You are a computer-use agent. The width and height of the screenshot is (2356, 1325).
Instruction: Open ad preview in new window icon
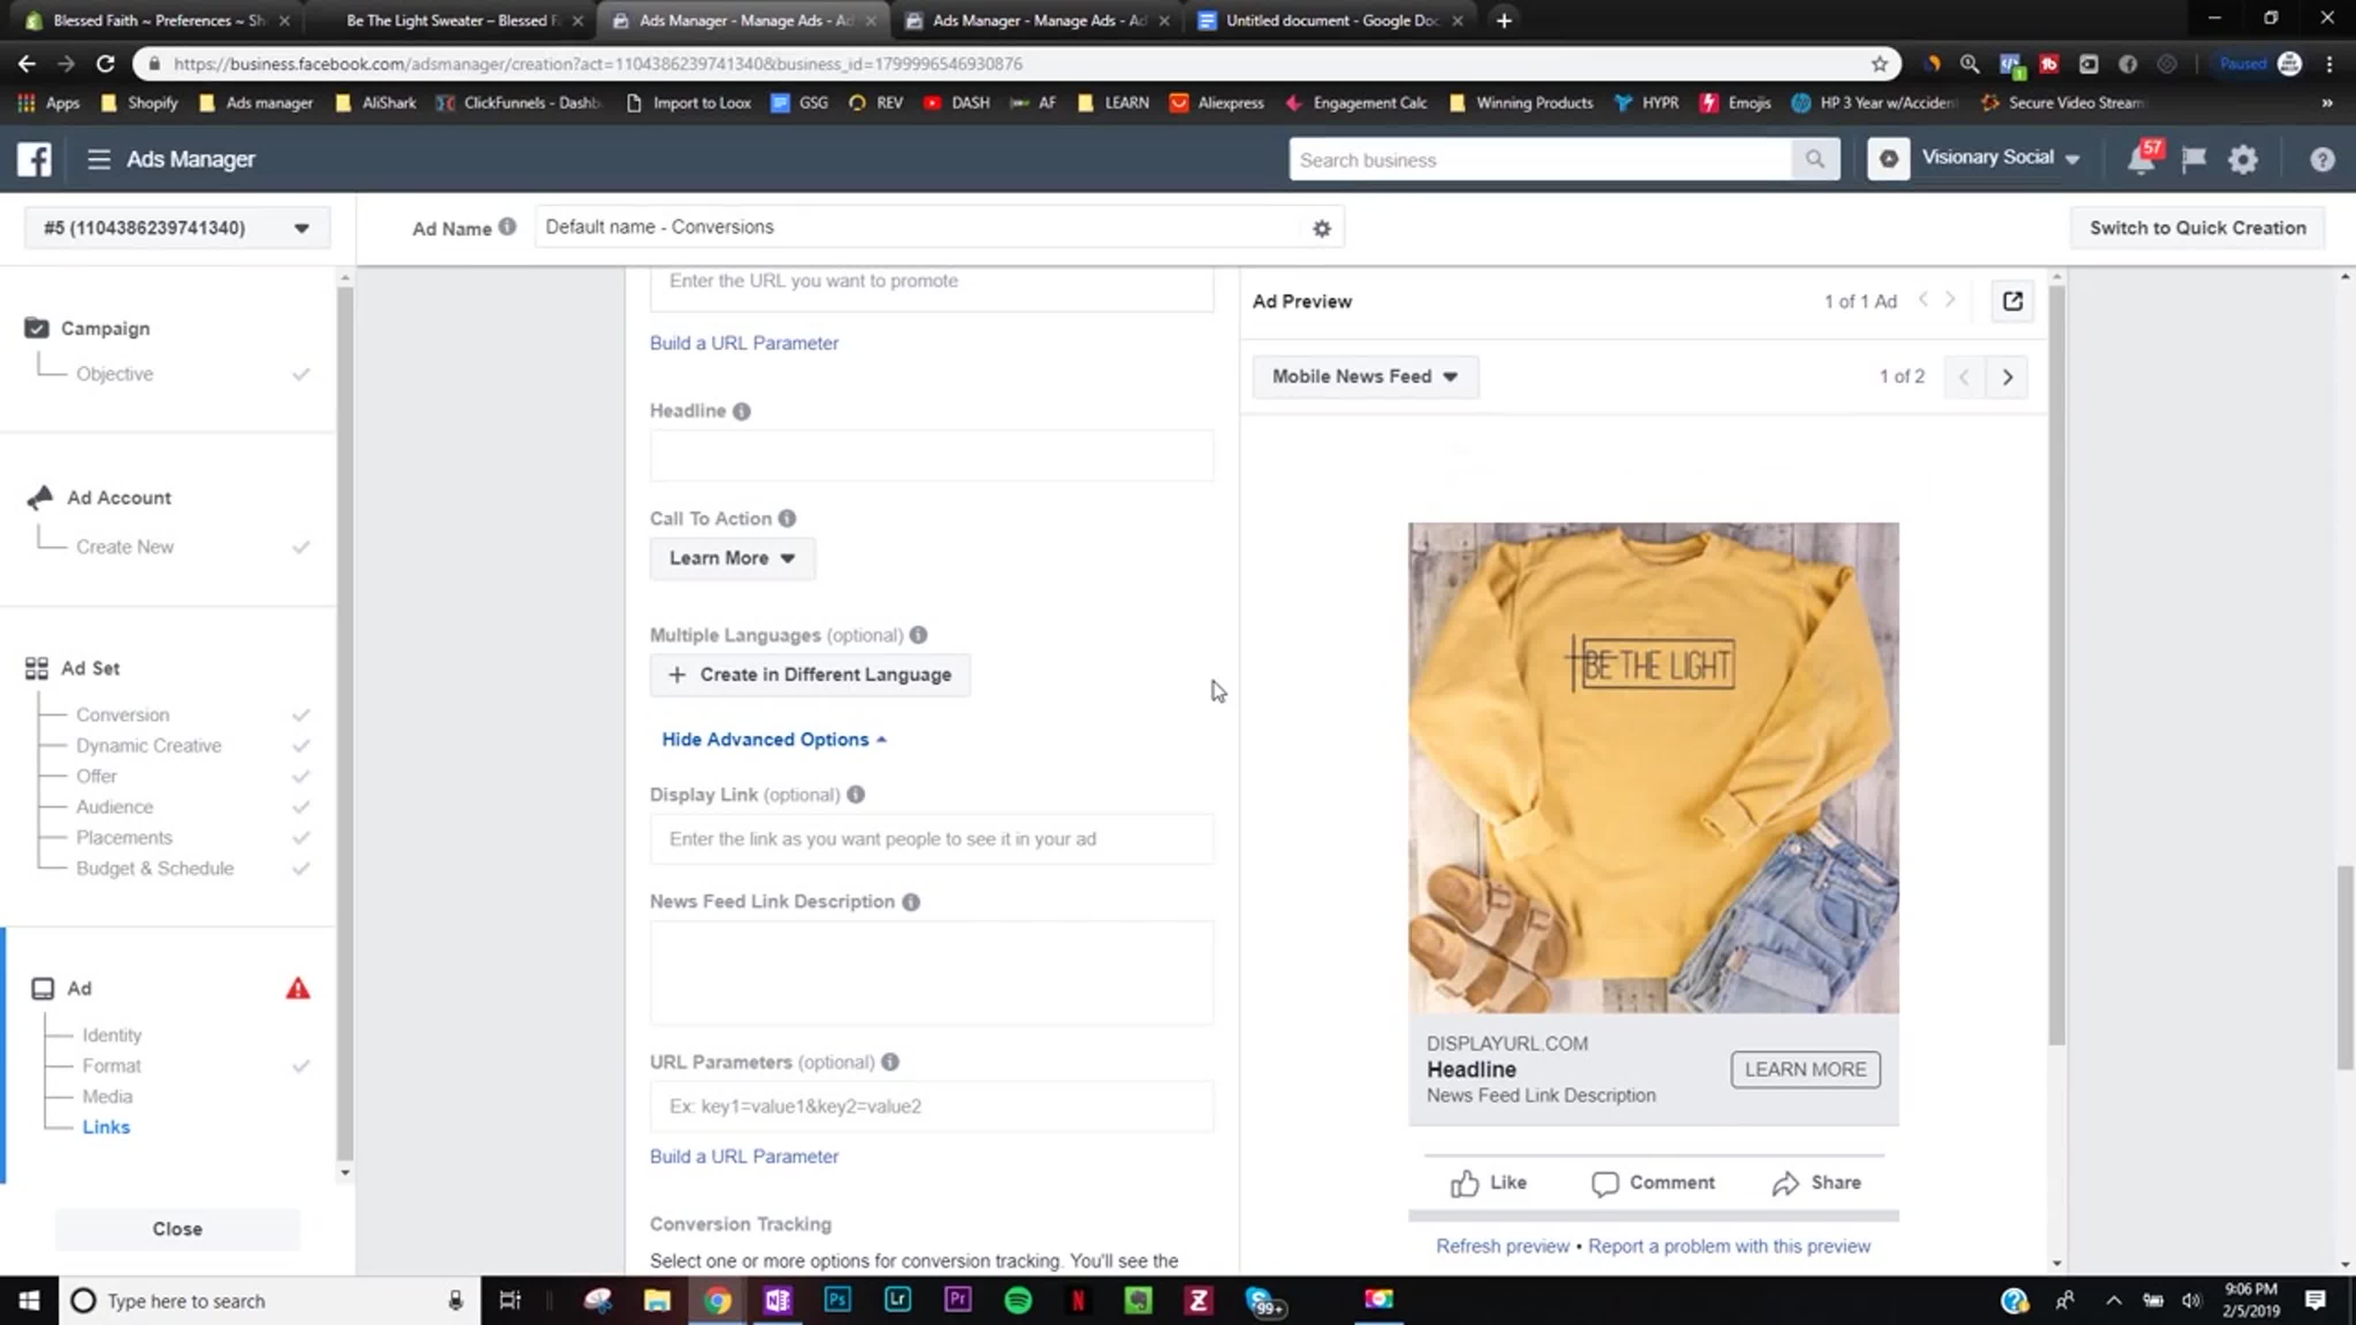[x=2012, y=301]
